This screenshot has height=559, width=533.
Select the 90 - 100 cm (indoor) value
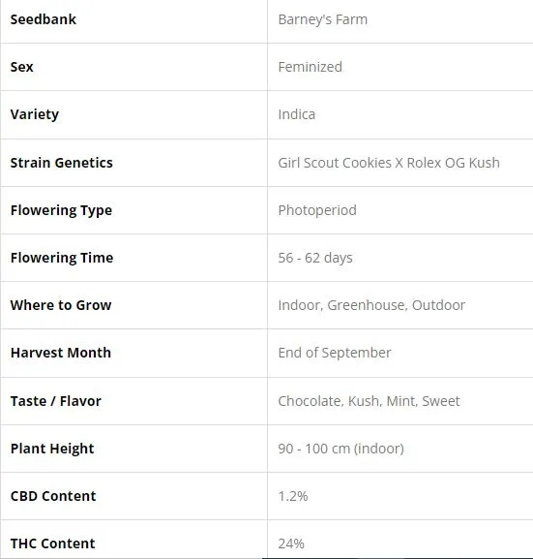coord(341,449)
